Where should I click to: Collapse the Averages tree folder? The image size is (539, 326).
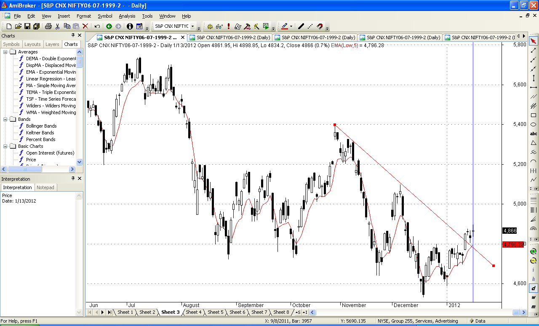point(5,52)
